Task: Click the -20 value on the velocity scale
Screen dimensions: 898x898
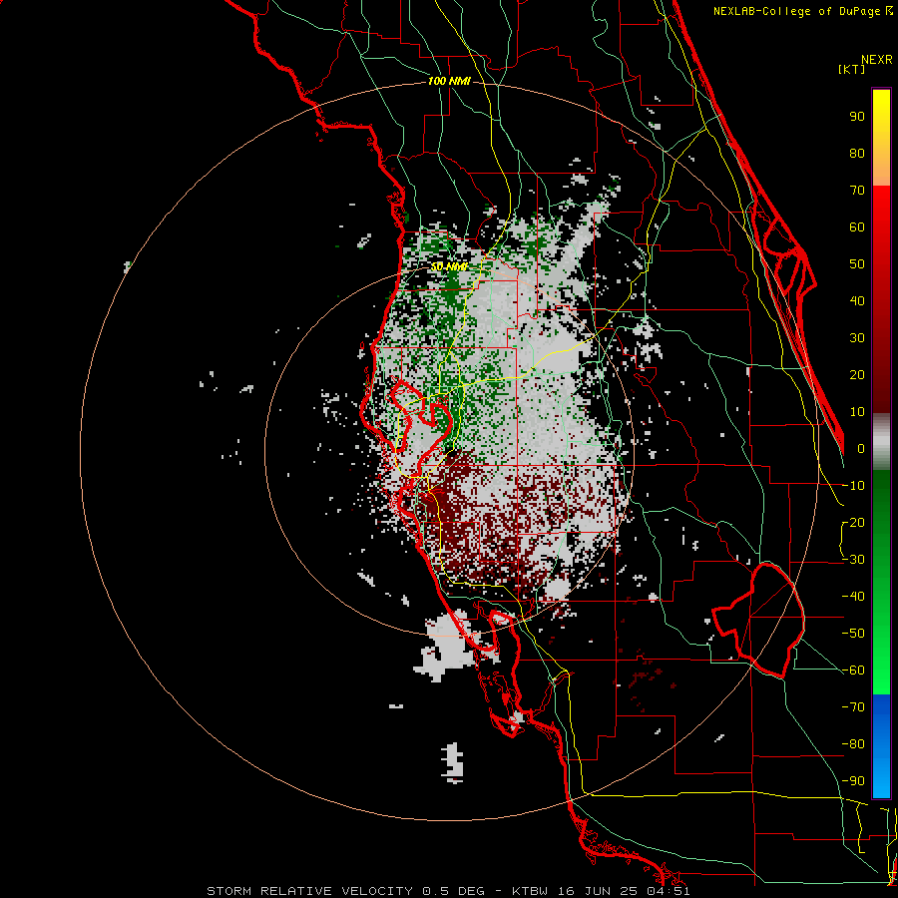Action: click(853, 523)
